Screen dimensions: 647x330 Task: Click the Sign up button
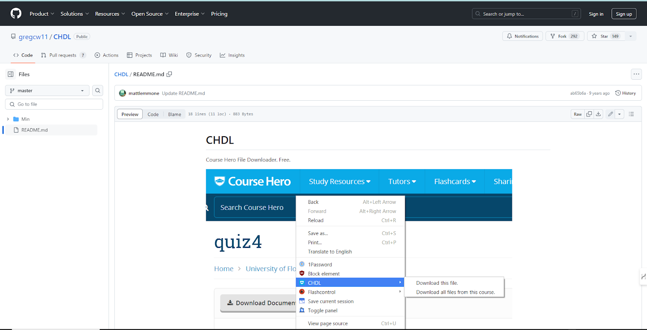click(x=624, y=14)
